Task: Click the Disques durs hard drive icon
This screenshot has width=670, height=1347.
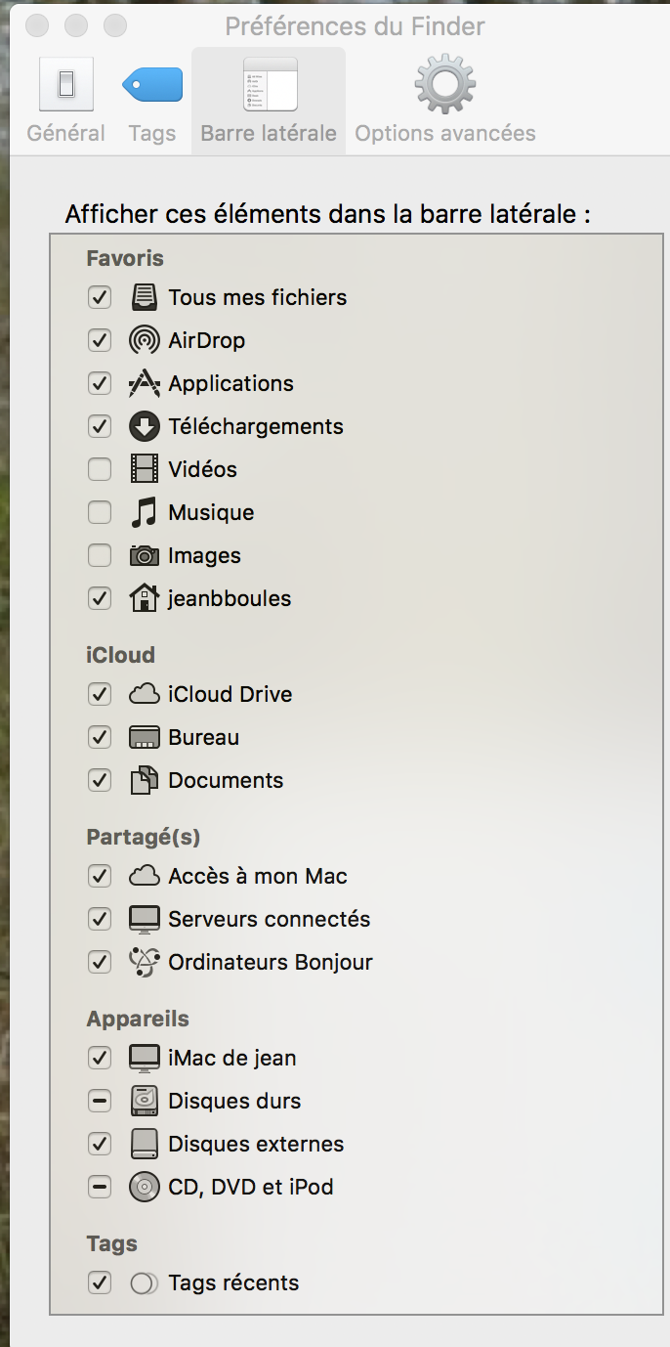Action: (145, 1101)
